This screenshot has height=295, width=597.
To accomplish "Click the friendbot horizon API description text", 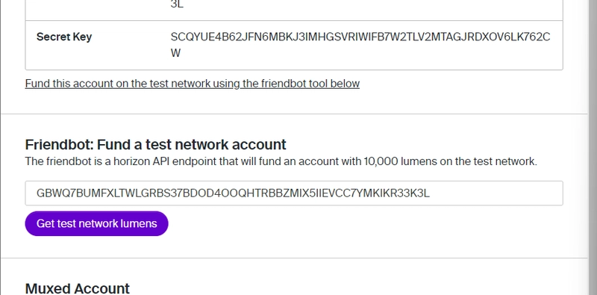I will pos(281,161).
